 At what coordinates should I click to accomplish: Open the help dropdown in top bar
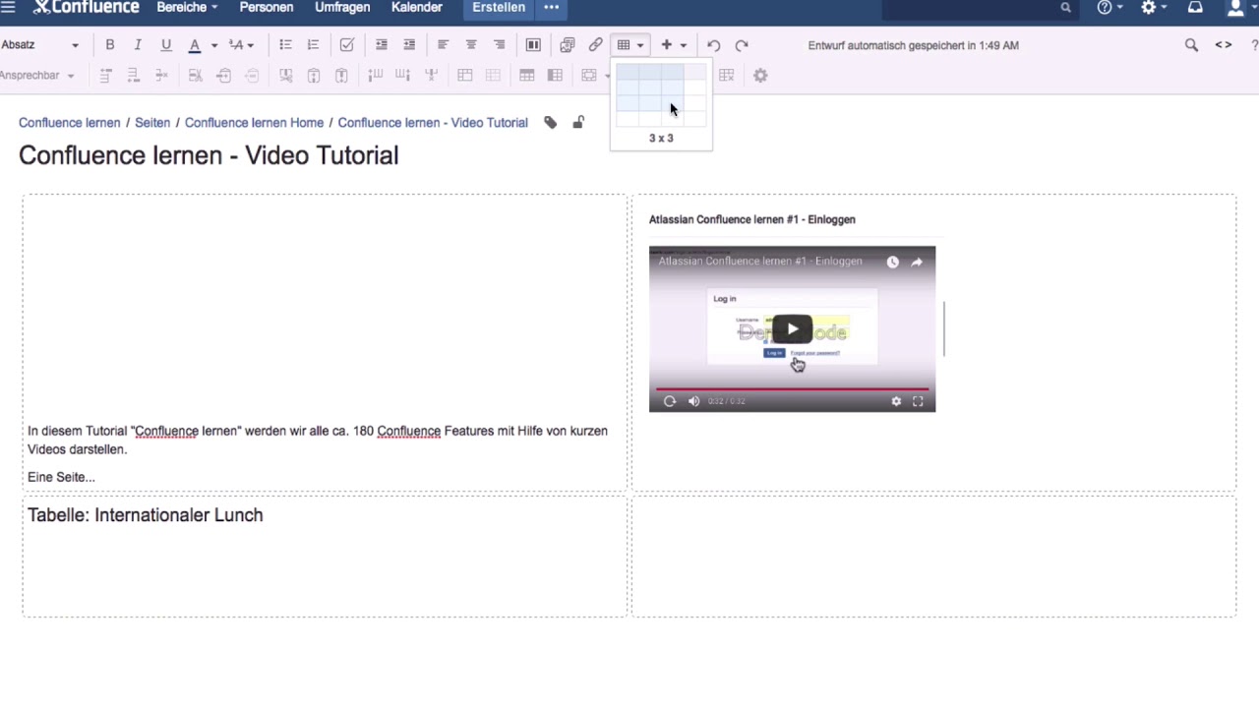point(1109,7)
